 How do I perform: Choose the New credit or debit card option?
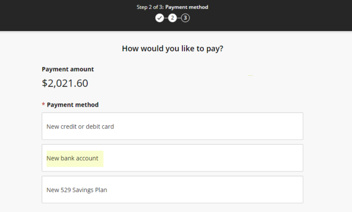172,126
